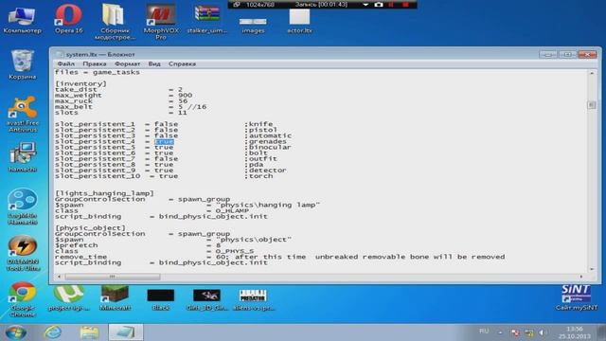The width and height of the screenshot is (606, 341).
Task: Click the 'max_weight' line value 900
Action: [186, 96]
